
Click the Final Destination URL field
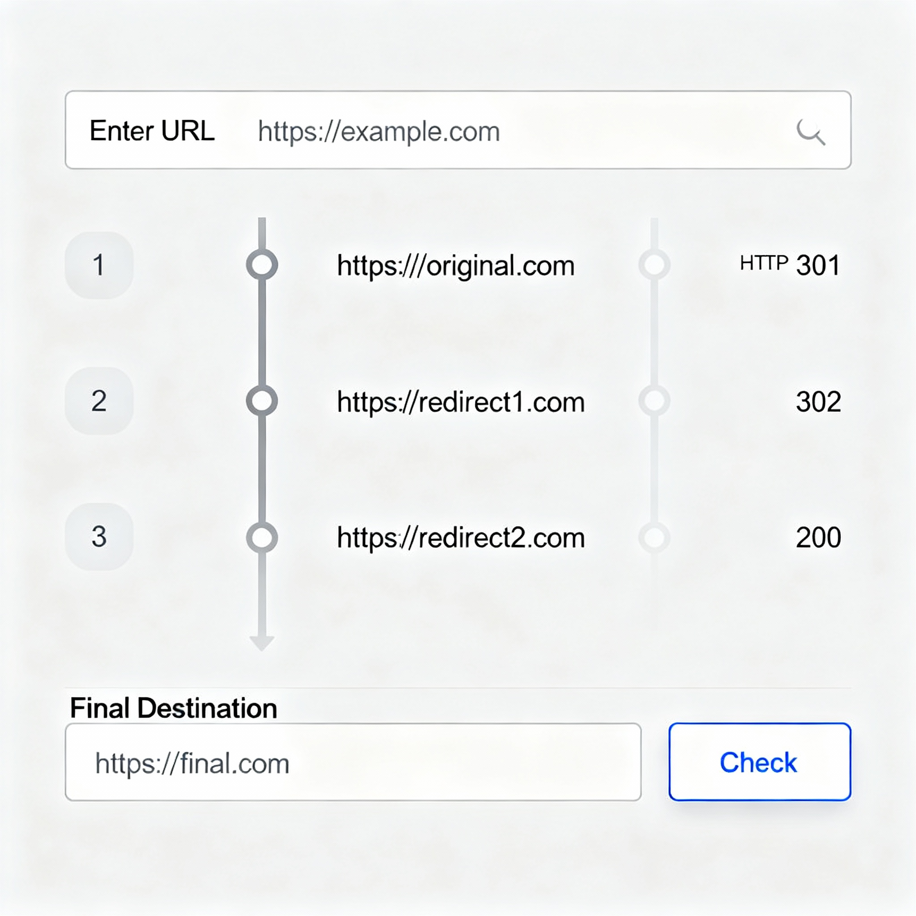pyautogui.click(x=353, y=762)
